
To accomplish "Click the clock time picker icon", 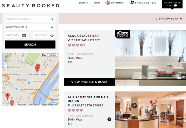I will [x=52, y=35].
